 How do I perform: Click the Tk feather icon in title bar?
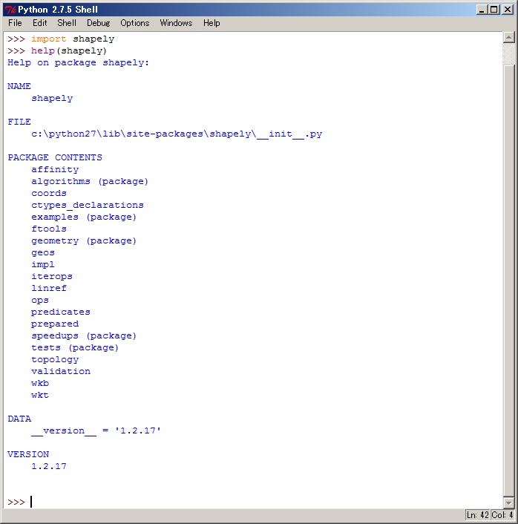point(10,9)
